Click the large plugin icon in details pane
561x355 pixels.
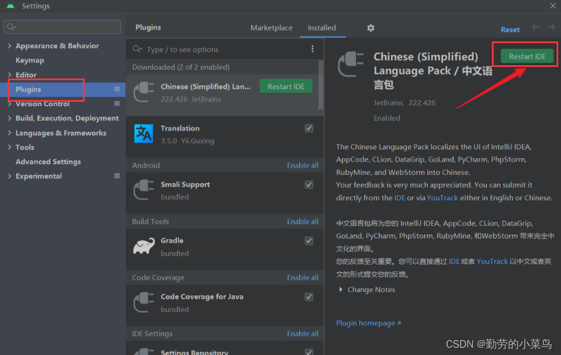click(350, 64)
